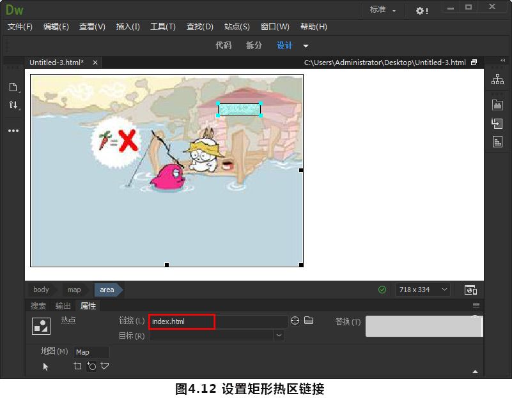The image size is (512, 398).
Task: Open the 工具(T) menu
Action: pyautogui.click(x=162, y=26)
